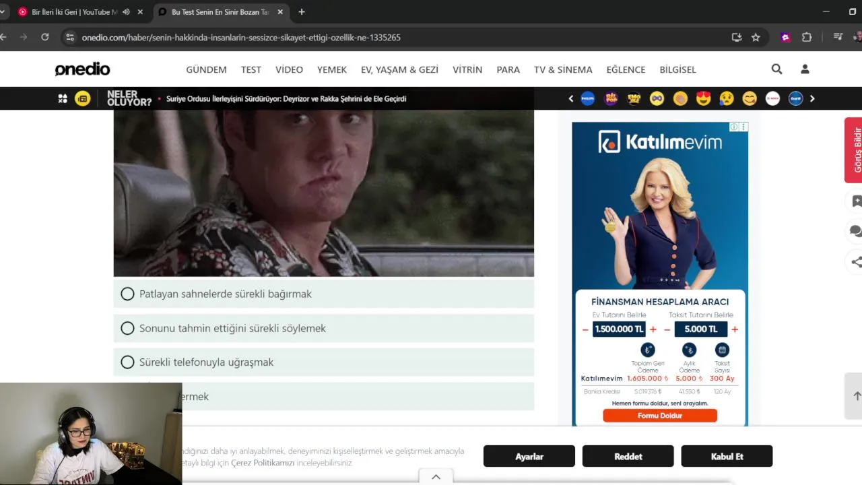Image resolution: width=862 pixels, height=485 pixels.
Task: Close the Onedio quiz browser tab
Action: (x=280, y=12)
